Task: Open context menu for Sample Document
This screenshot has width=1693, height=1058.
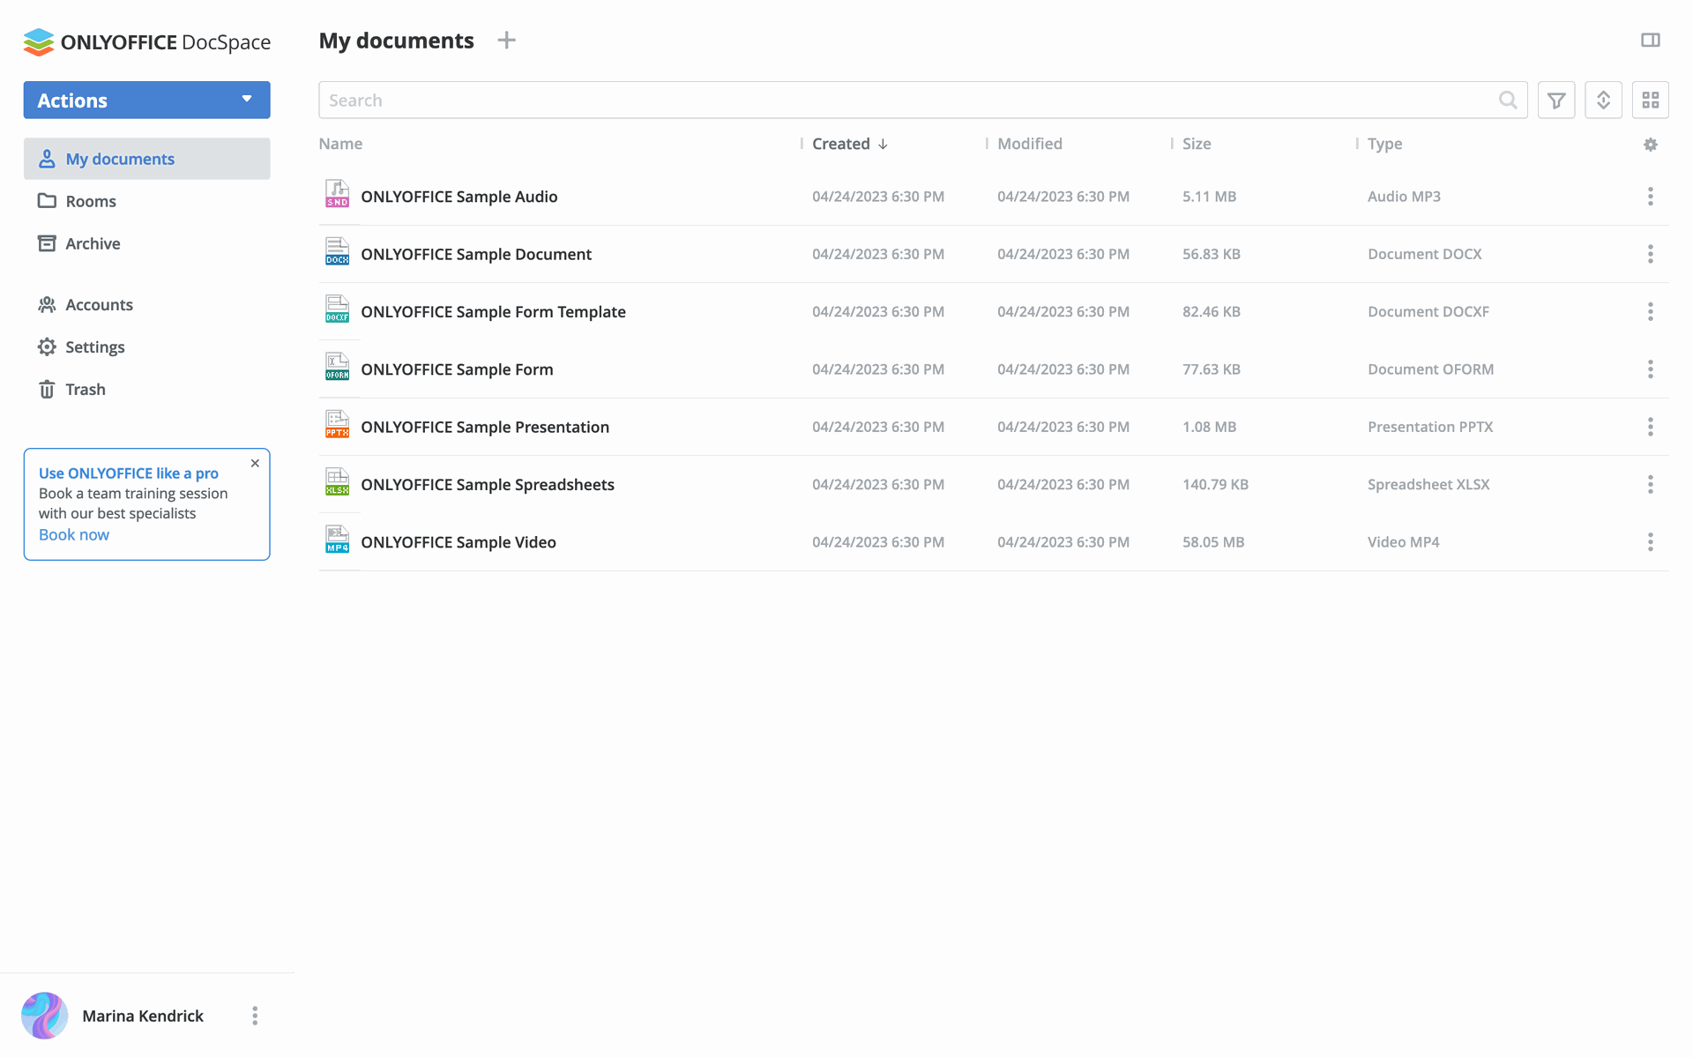Action: [1650, 254]
